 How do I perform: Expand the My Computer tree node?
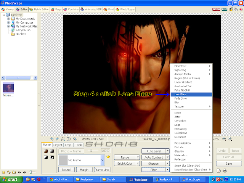coord(8,22)
